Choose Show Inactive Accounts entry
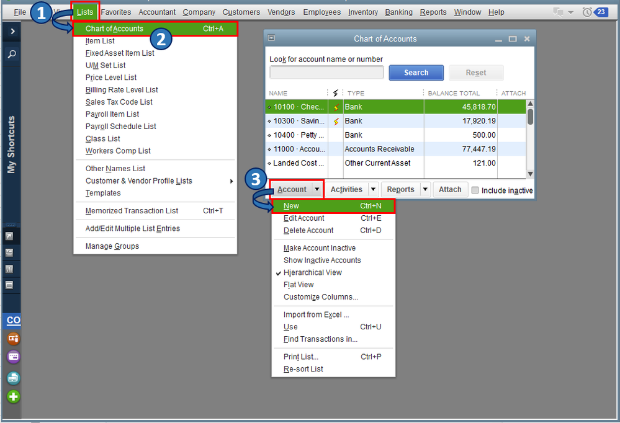The height and width of the screenshot is (423, 620). click(322, 260)
